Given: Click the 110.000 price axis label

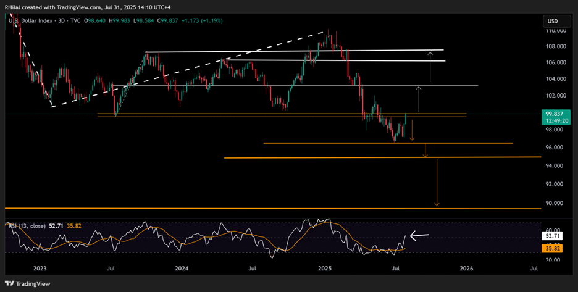Looking at the screenshot, I should point(556,30).
